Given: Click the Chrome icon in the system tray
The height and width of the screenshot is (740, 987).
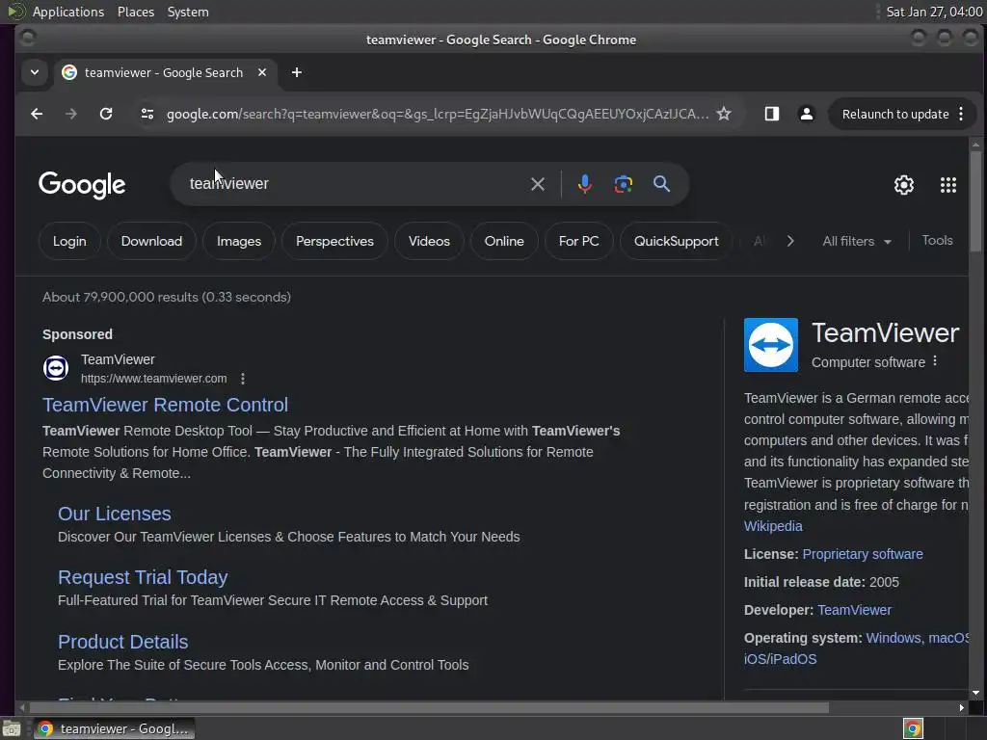Looking at the screenshot, I should coord(913,728).
